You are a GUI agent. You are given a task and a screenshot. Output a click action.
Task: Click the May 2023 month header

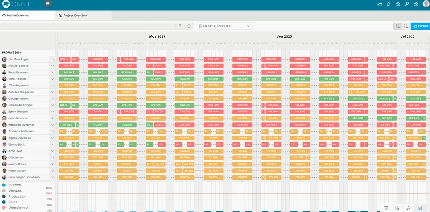pos(157,36)
